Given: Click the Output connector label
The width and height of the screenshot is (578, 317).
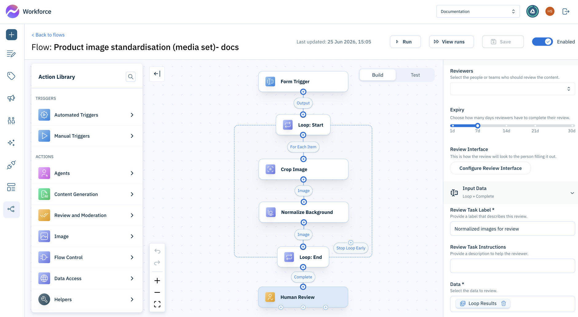Looking at the screenshot, I should [303, 103].
